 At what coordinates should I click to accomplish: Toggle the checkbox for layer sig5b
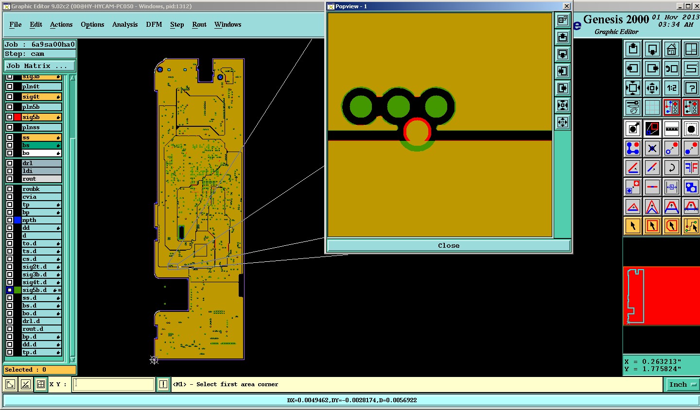point(10,117)
